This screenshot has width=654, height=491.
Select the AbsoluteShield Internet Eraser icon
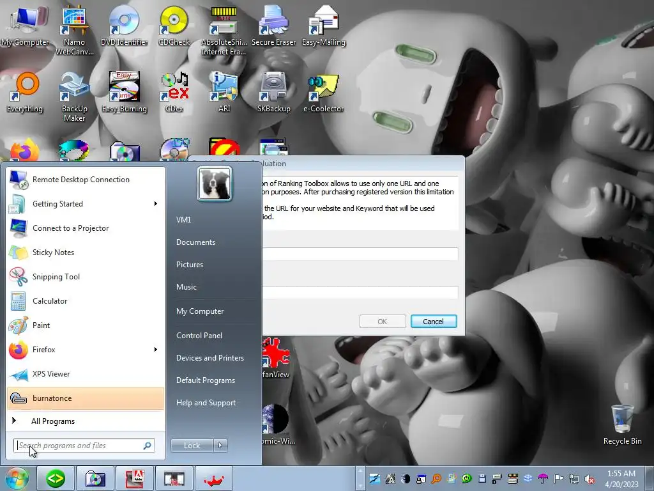[x=224, y=31]
